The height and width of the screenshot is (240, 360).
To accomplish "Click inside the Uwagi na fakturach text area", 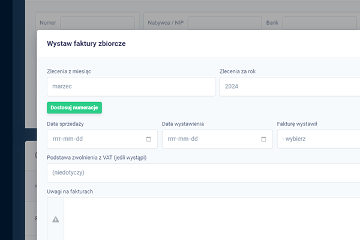I will click(212, 218).
